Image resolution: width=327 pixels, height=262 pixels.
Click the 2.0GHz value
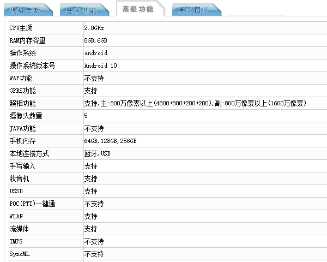click(x=94, y=28)
